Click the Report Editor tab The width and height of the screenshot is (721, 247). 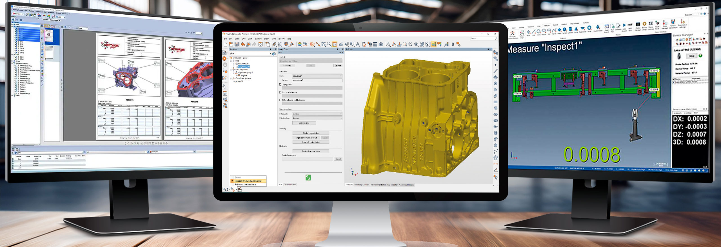coord(392,185)
